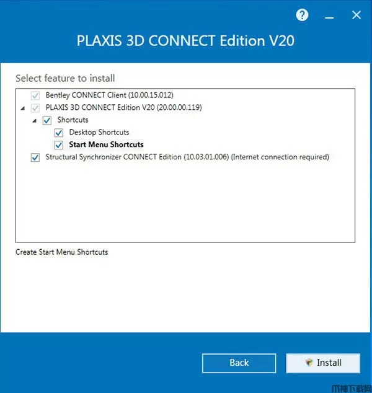Collapse the PLAXIS 3D CONNECT Edition tree node
The width and height of the screenshot is (372, 393).
23,108
